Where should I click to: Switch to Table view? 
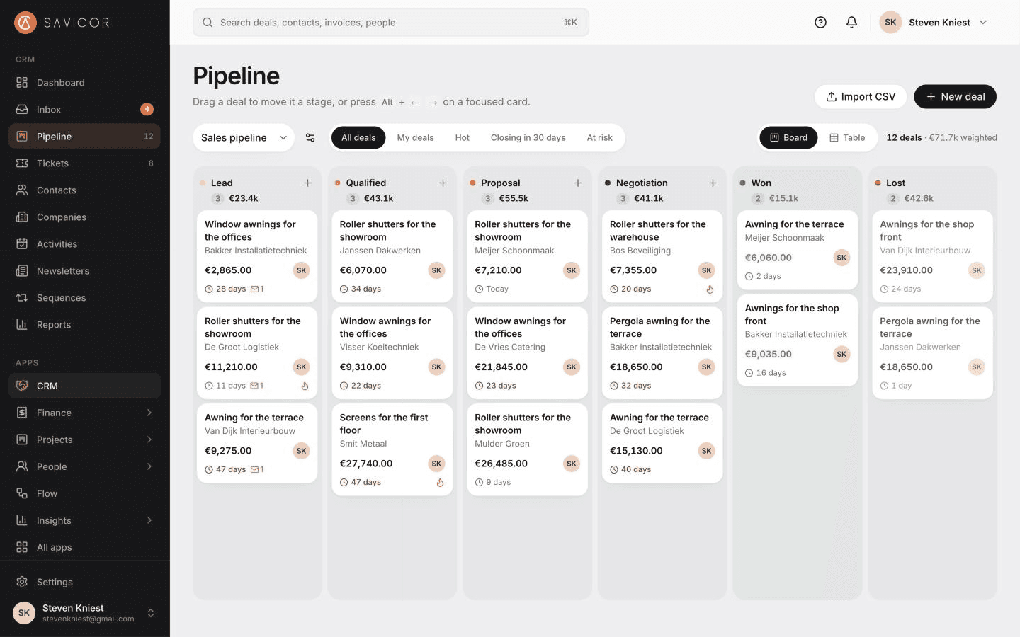tap(847, 137)
